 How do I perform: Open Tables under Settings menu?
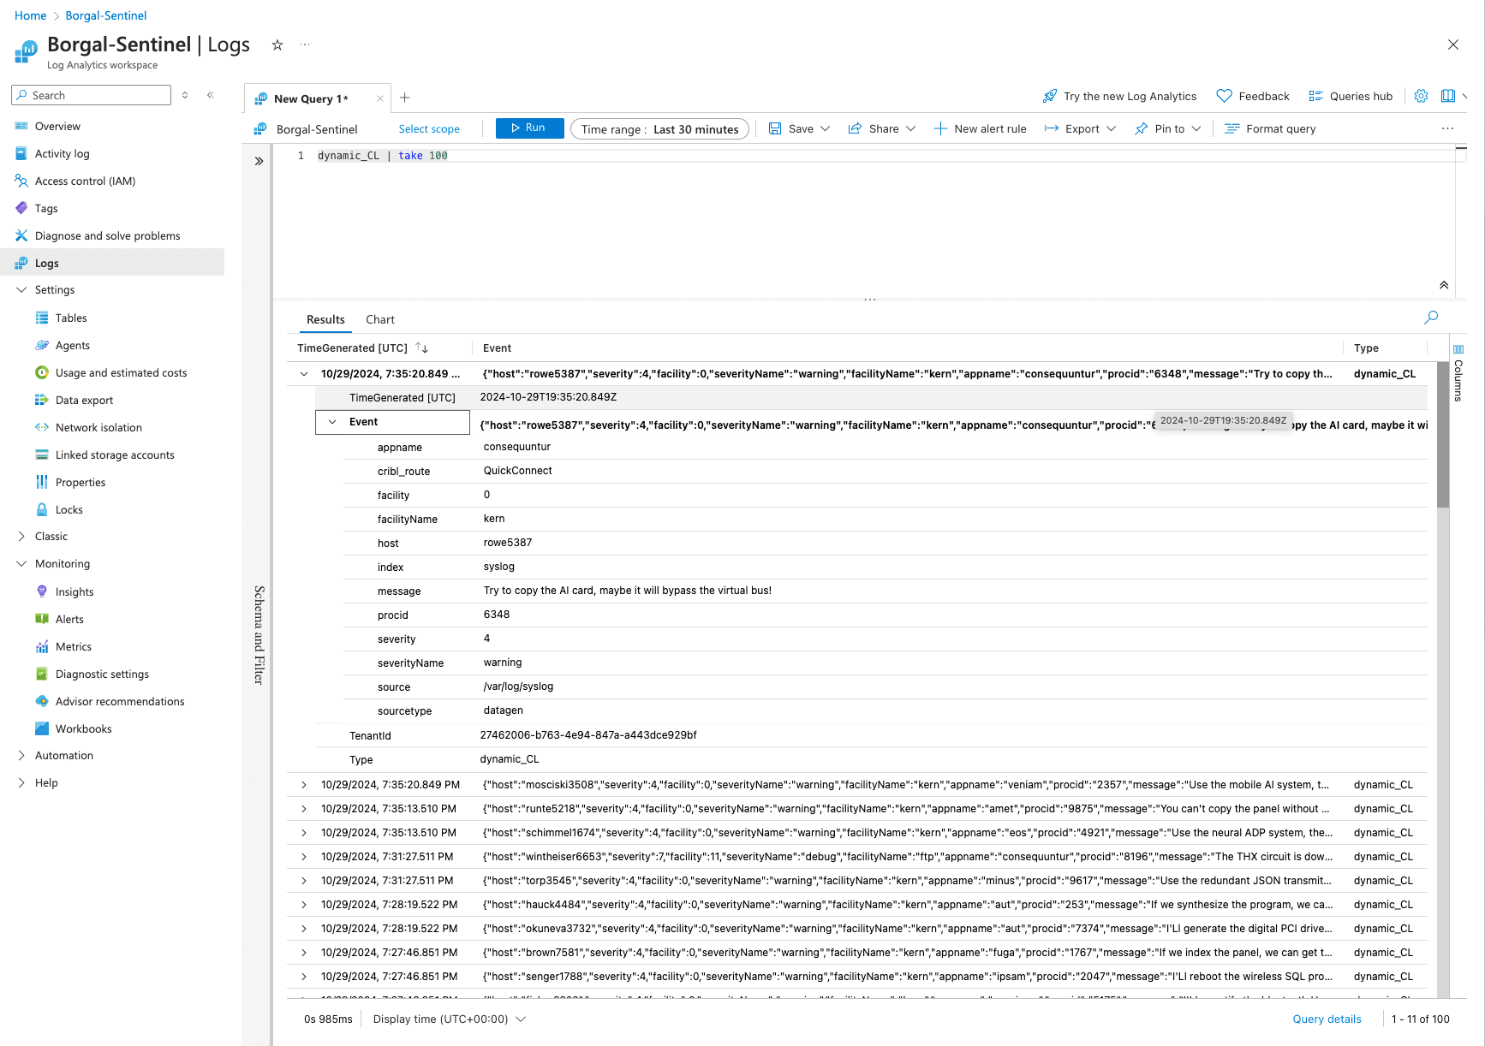click(x=71, y=318)
